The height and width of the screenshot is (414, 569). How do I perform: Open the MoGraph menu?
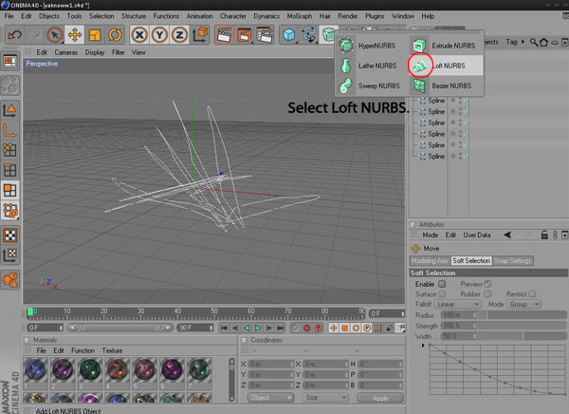(300, 16)
